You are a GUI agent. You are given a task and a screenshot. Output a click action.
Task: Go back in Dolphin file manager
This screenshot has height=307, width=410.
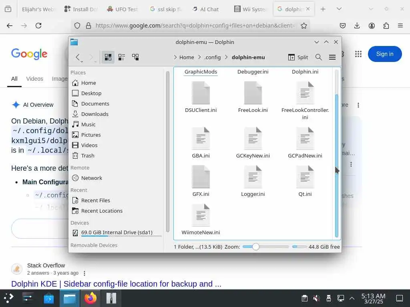[x=77, y=57]
